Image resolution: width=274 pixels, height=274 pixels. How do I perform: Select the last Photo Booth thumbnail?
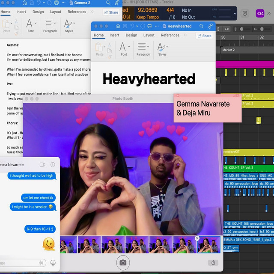tap(208, 244)
